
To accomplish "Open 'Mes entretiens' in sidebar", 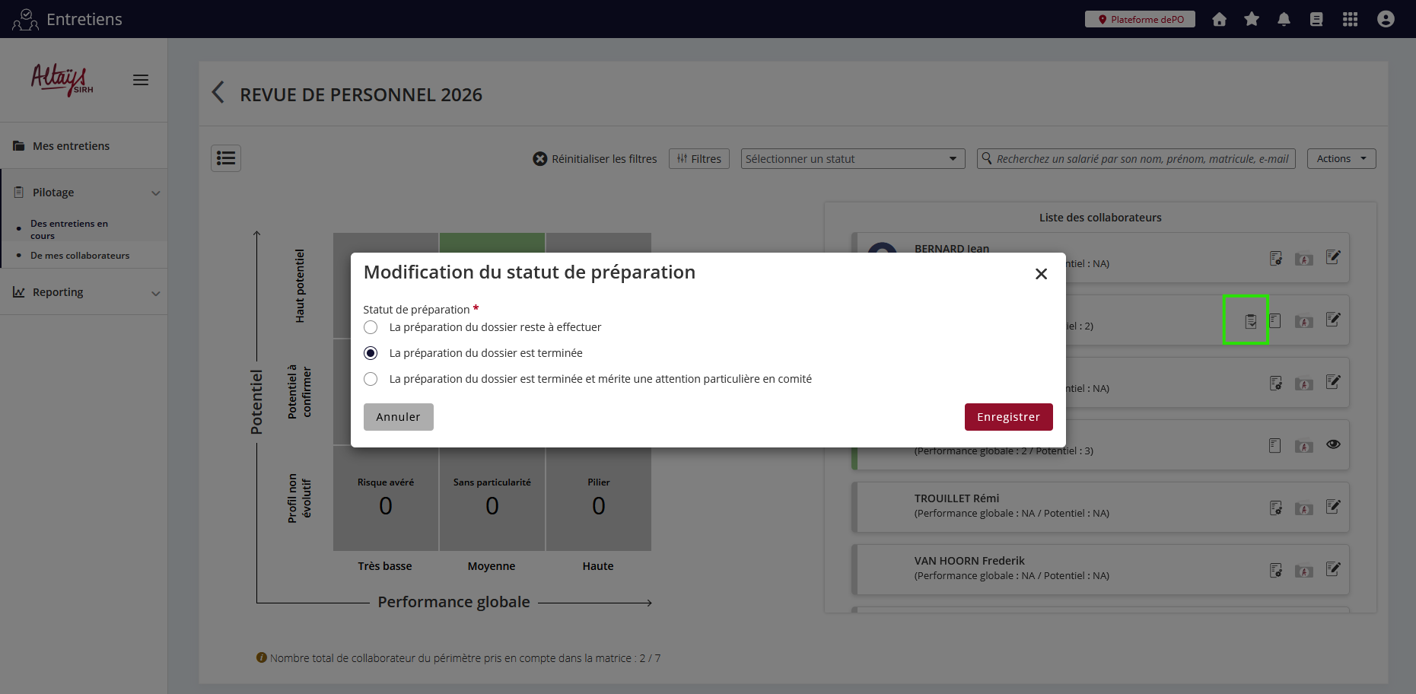I will [71, 146].
